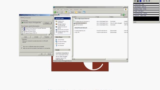Open the Help menu
160x90 pixels.
point(81,9)
